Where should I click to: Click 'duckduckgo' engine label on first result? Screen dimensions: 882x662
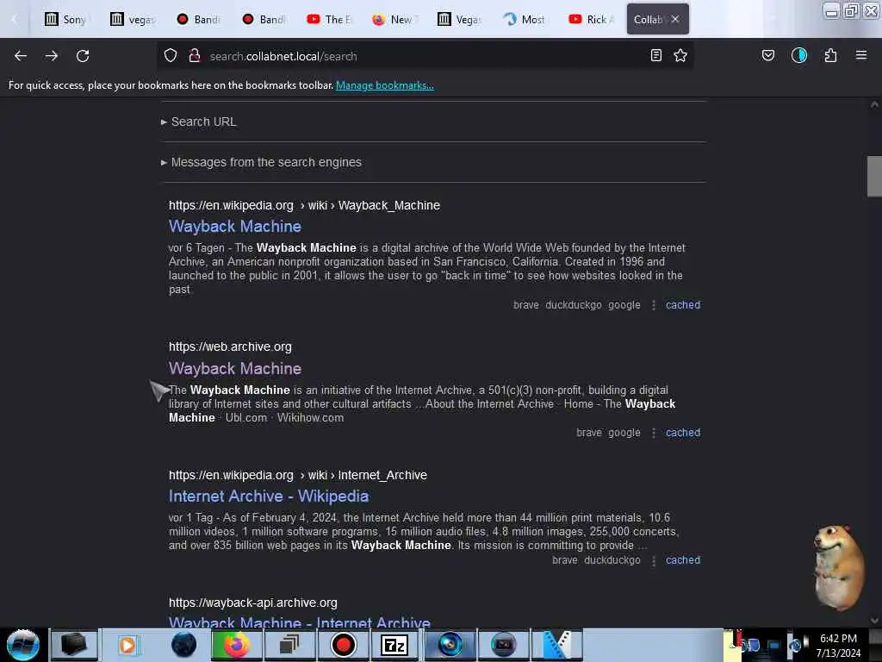[x=573, y=305]
